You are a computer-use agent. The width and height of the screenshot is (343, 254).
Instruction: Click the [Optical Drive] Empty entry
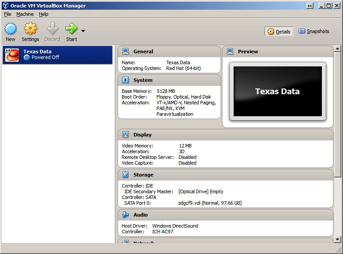[201, 191]
